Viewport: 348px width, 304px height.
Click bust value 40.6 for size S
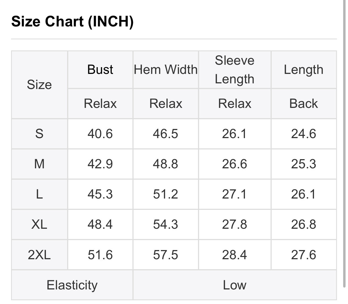[100, 134]
